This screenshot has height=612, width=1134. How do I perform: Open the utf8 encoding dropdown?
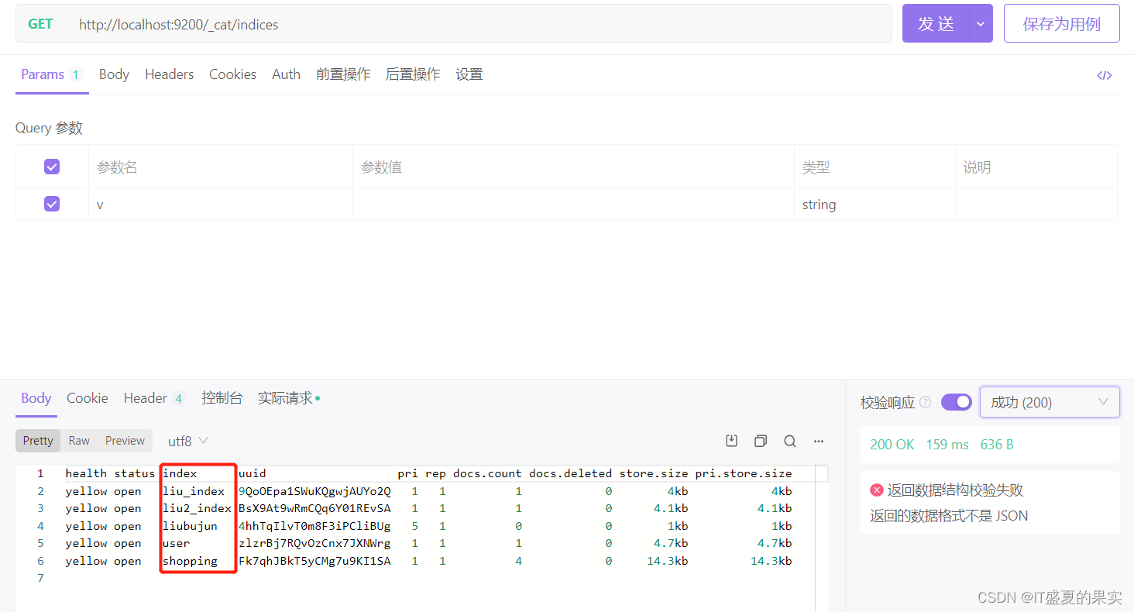click(186, 440)
